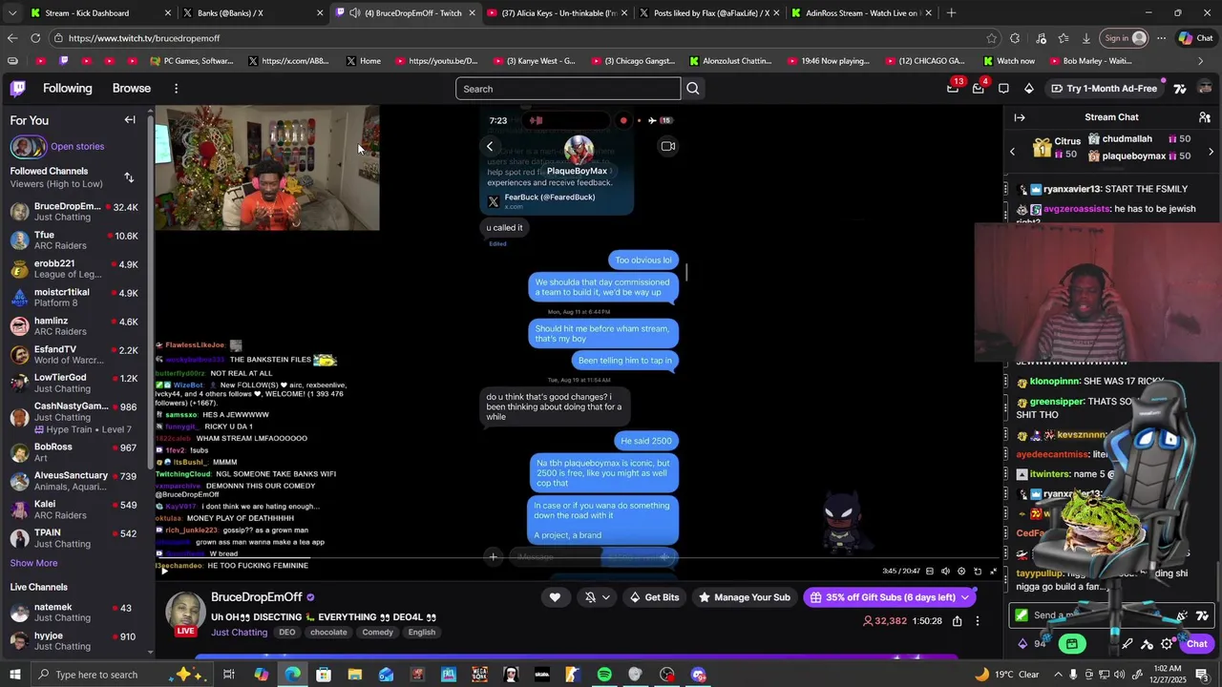Open Get Bits diamond icon in top nav

coord(1029,89)
